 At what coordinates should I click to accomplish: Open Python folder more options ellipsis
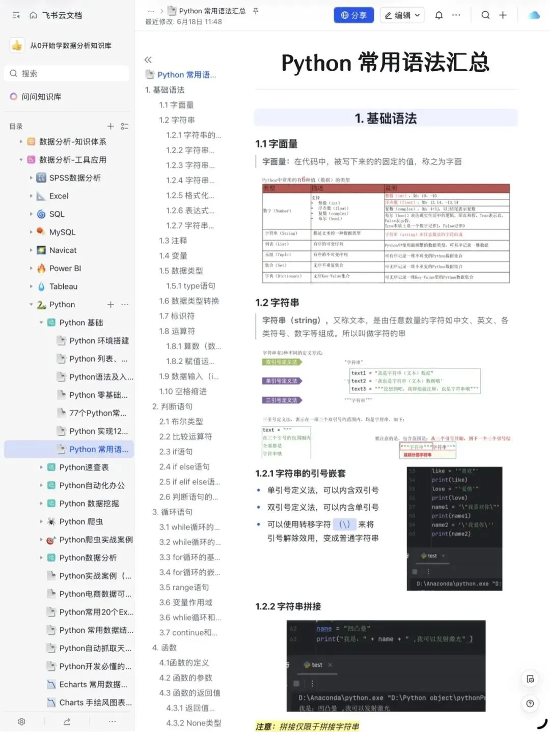coord(125,304)
